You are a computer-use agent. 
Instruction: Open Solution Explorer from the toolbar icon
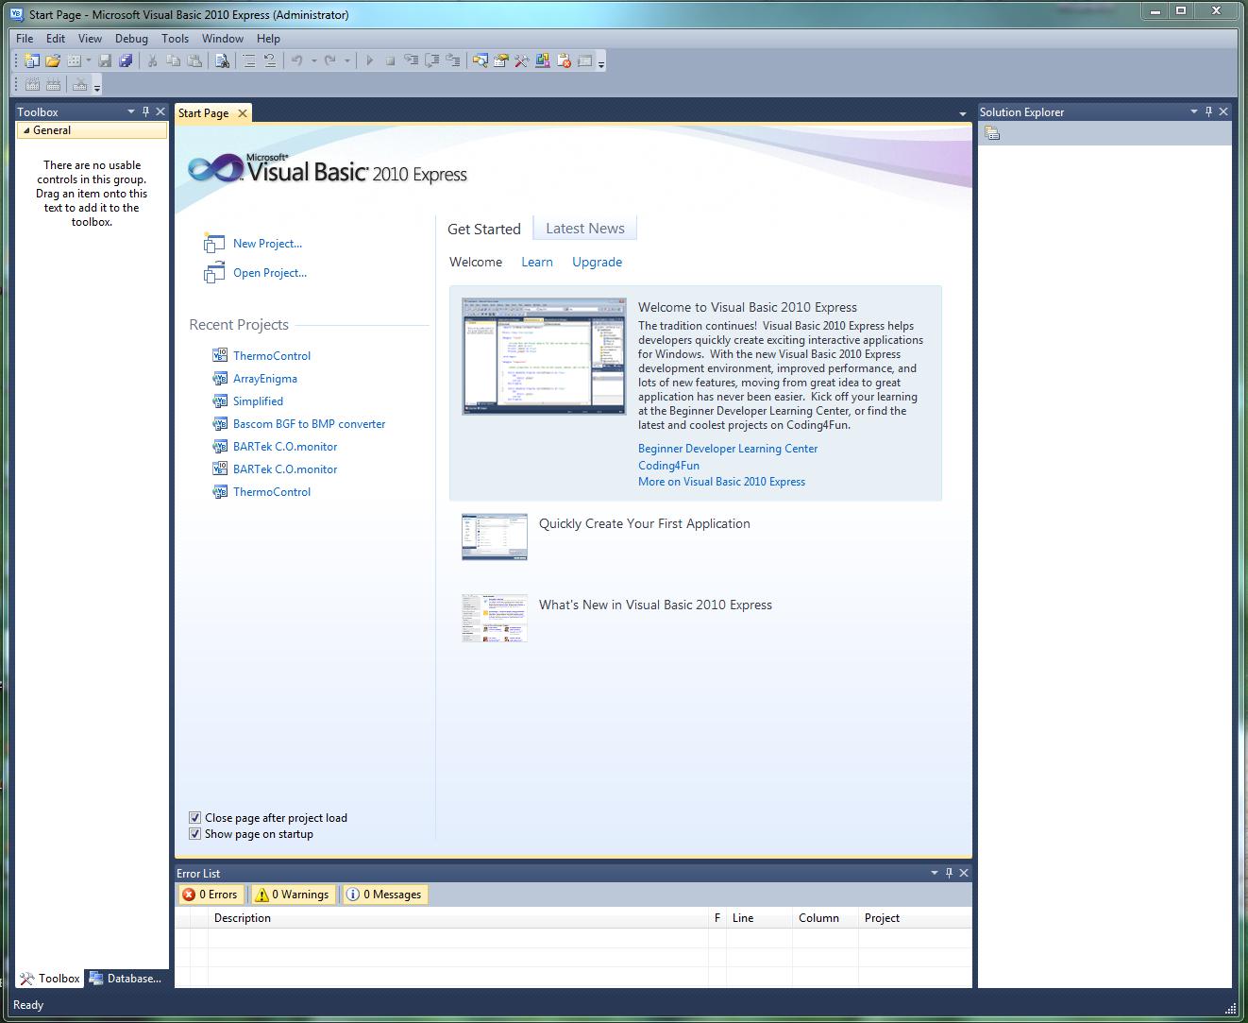coord(480,60)
